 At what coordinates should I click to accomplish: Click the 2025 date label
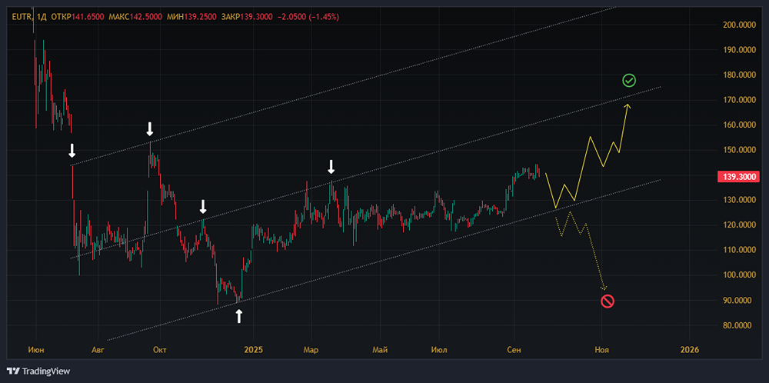pos(253,350)
